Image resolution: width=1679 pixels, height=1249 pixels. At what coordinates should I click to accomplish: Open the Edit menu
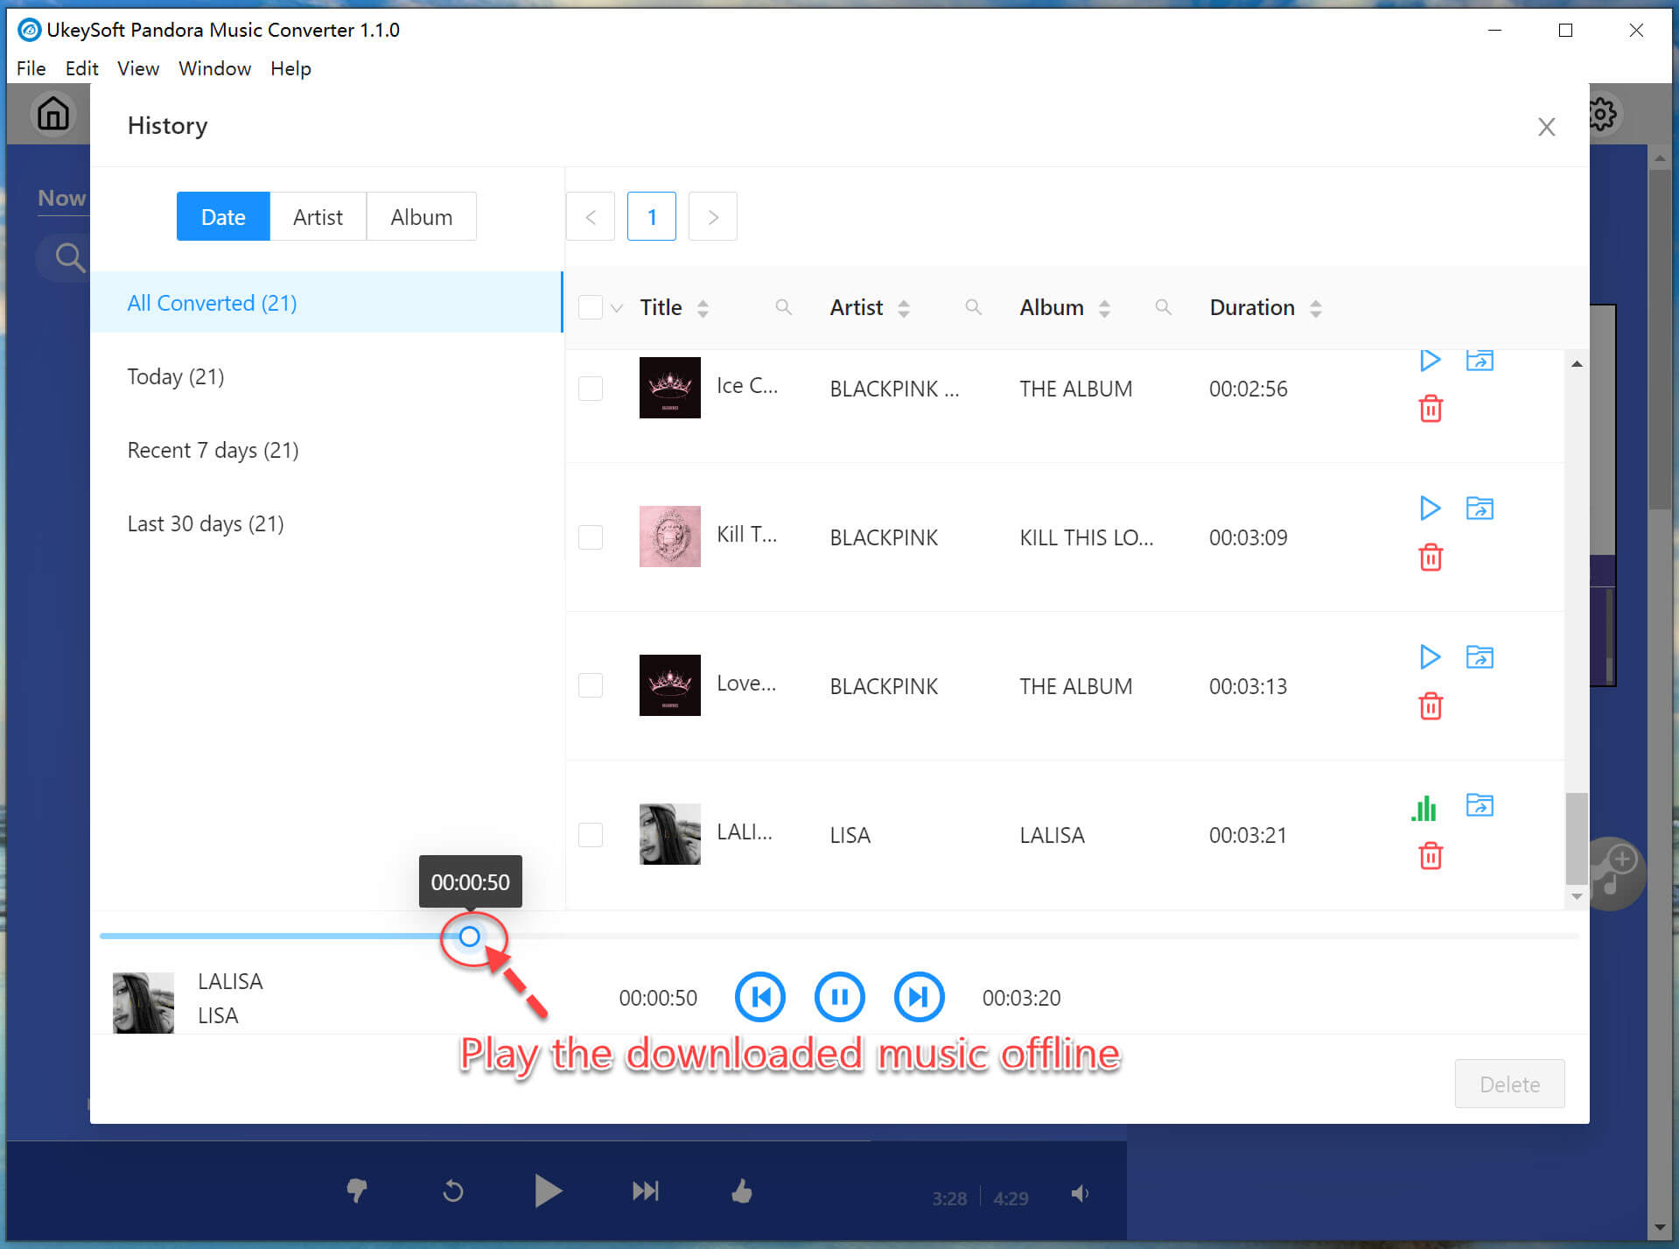coord(81,68)
